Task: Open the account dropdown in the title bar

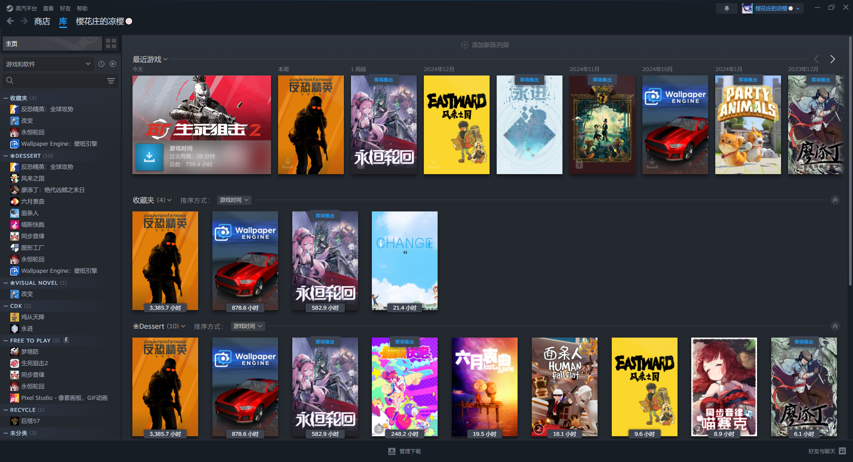Action: coord(773,8)
